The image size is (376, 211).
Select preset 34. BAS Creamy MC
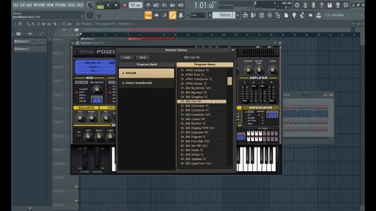[x=202, y=119]
